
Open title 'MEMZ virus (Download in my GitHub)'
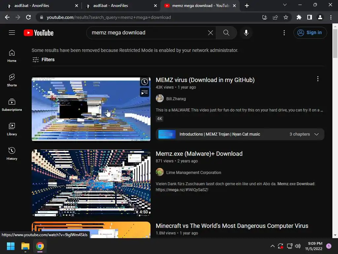205,80
